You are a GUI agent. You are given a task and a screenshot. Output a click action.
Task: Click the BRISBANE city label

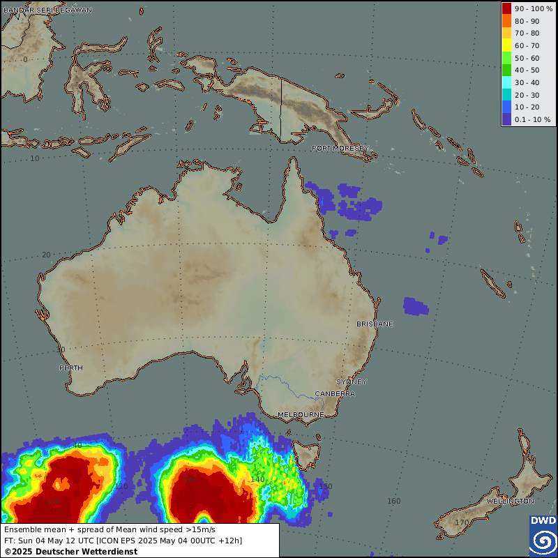pyautogui.click(x=375, y=324)
